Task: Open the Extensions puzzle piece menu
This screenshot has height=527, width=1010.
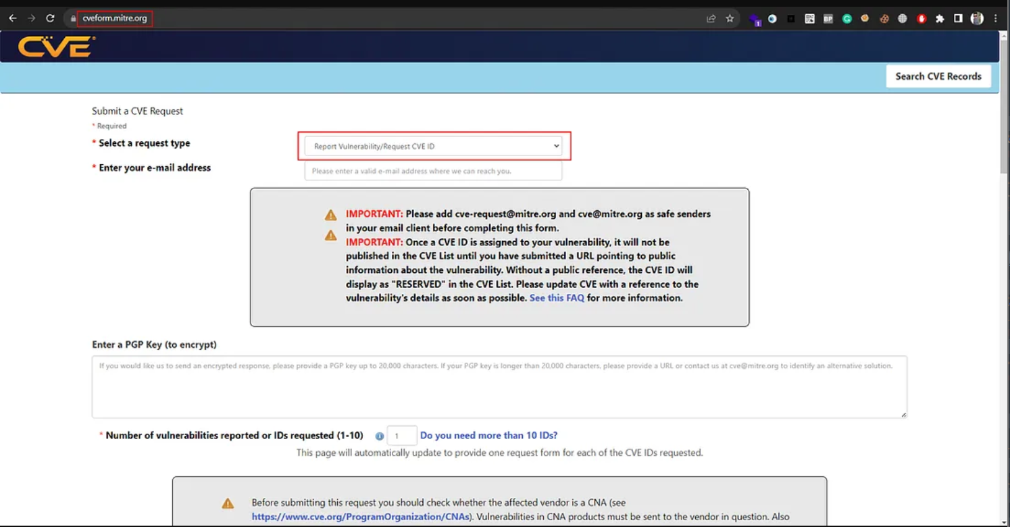Action: click(940, 19)
